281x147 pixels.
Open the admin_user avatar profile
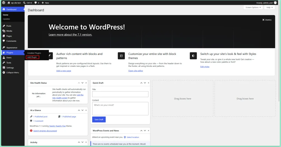(275, 3)
